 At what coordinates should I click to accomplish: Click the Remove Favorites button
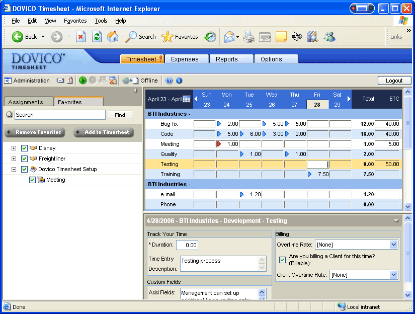[35, 132]
